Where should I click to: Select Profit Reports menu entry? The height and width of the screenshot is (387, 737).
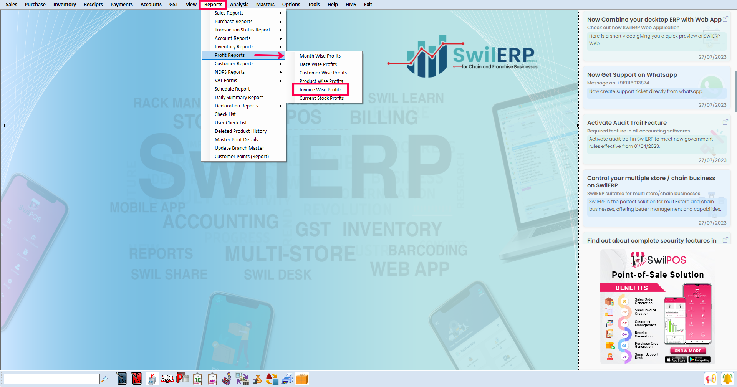[x=243, y=55]
